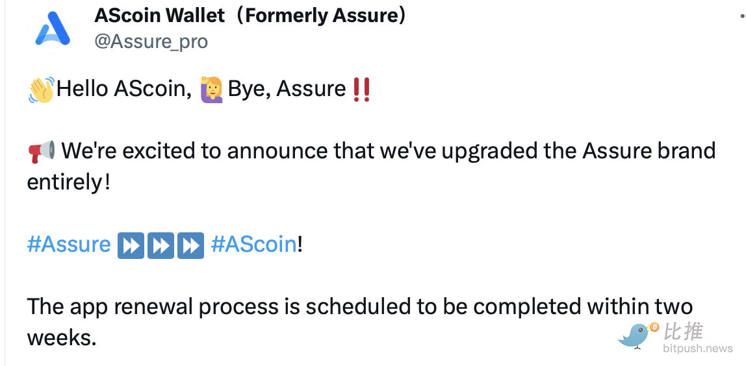Click the waving hand emoji

point(41,90)
